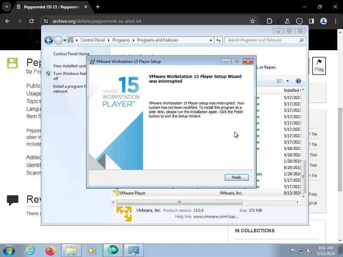Click the 8/20/2023 install date cell

(x=292, y=167)
